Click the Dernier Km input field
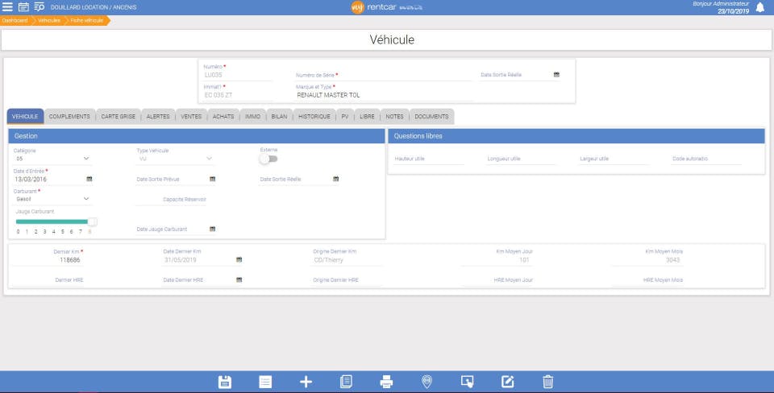This screenshot has height=393, width=774. (69, 260)
